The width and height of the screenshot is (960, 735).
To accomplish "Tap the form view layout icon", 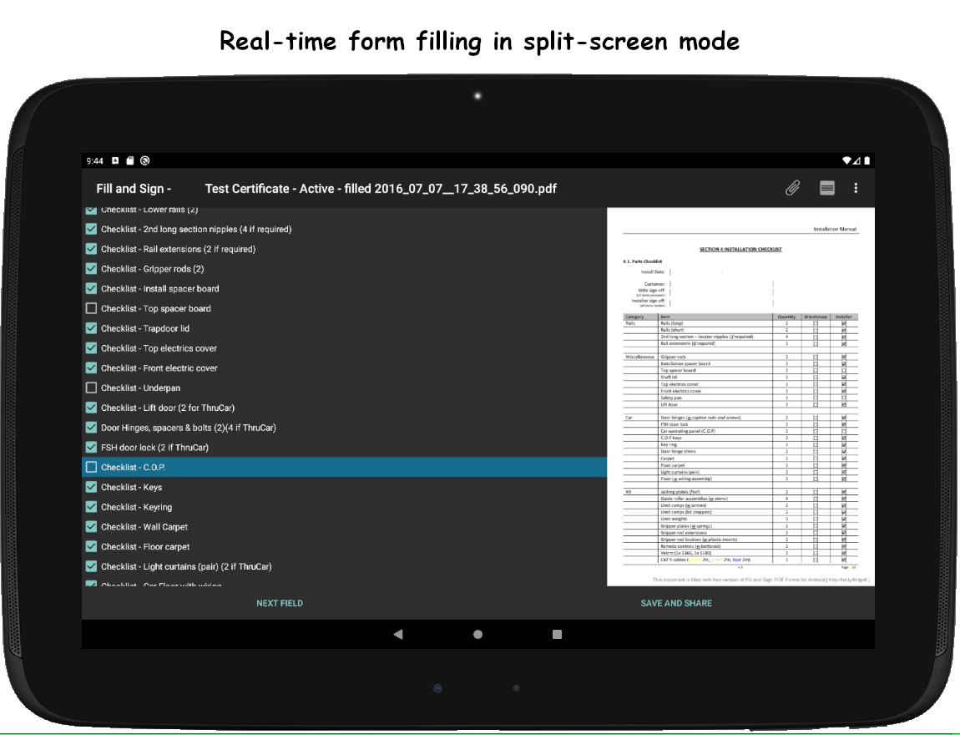I will pyautogui.click(x=826, y=188).
